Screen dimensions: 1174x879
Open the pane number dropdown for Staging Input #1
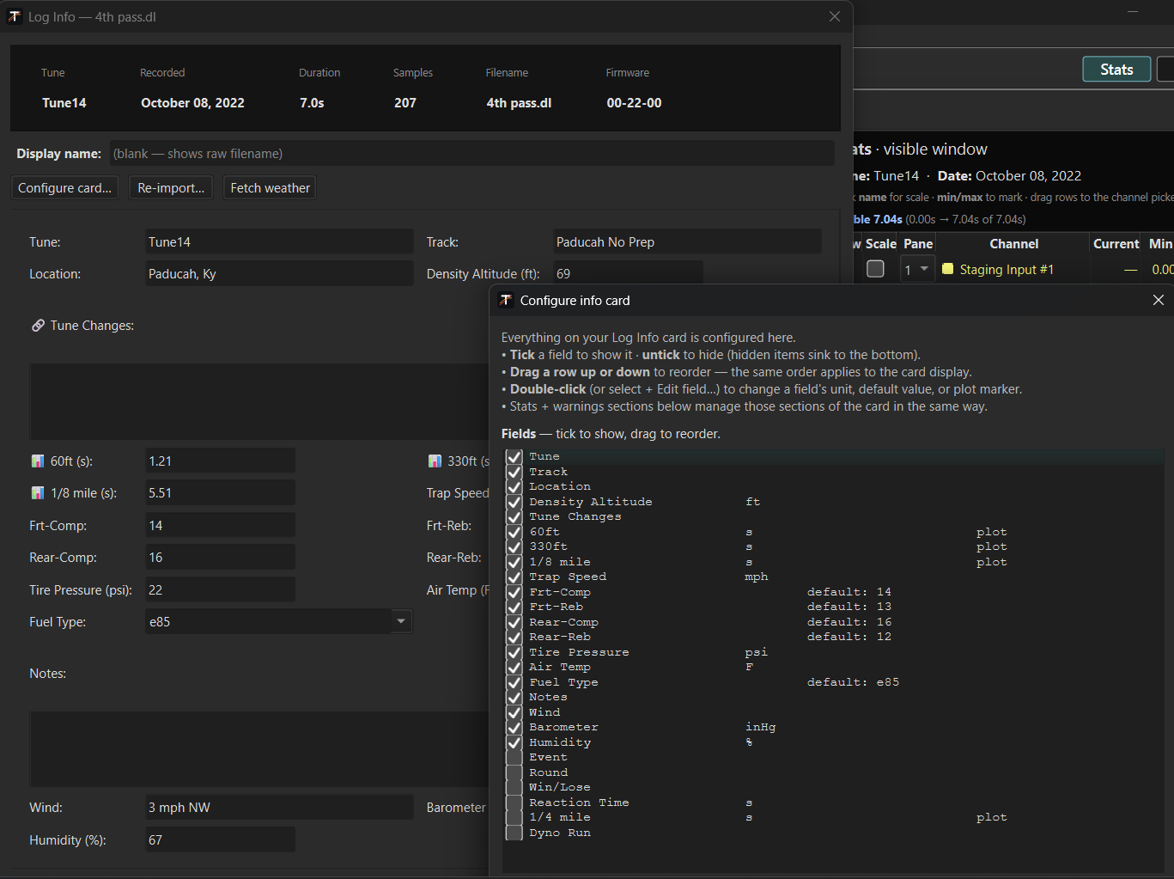(x=917, y=269)
